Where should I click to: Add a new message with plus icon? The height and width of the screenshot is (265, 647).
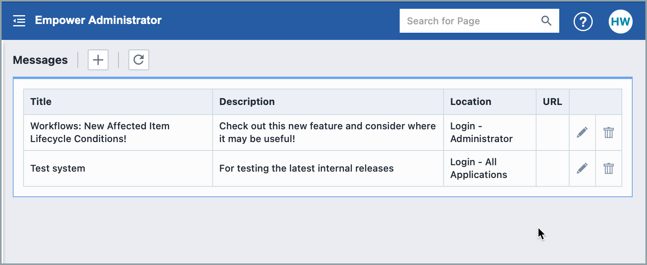(98, 60)
